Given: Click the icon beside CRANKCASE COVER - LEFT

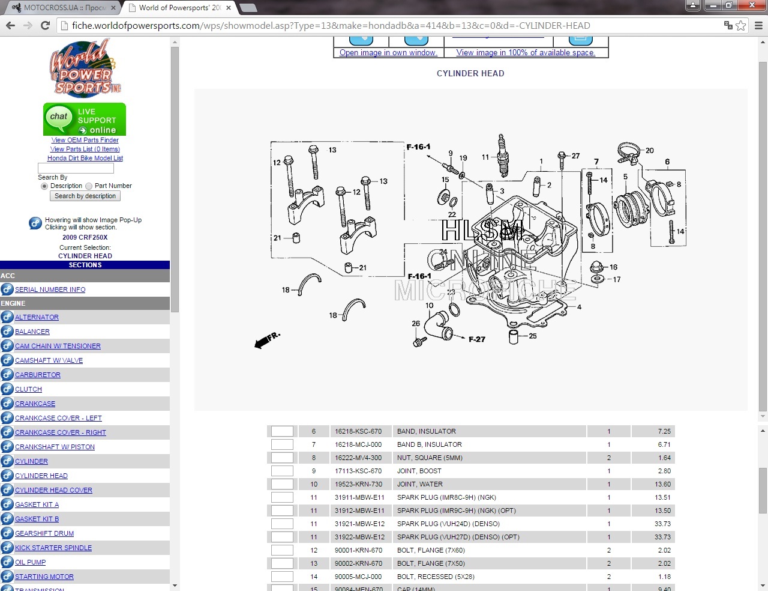Looking at the screenshot, I should (7, 418).
